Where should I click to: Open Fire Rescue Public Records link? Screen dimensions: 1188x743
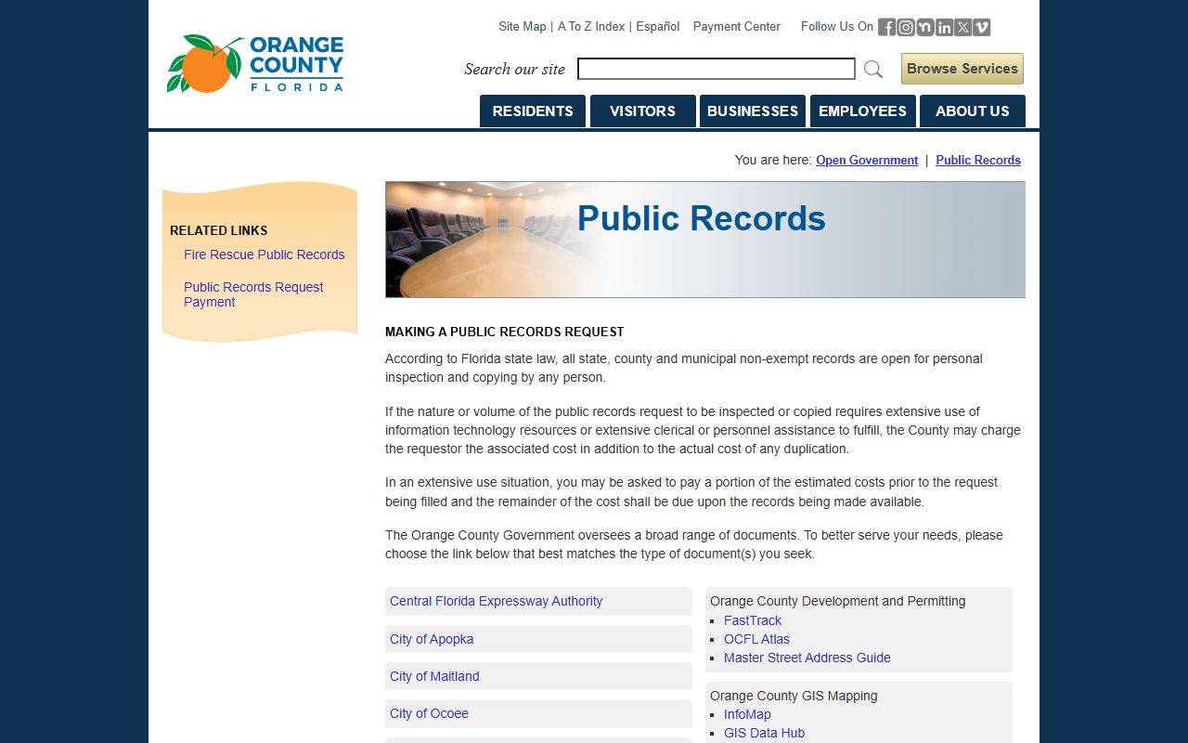click(265, 254)
